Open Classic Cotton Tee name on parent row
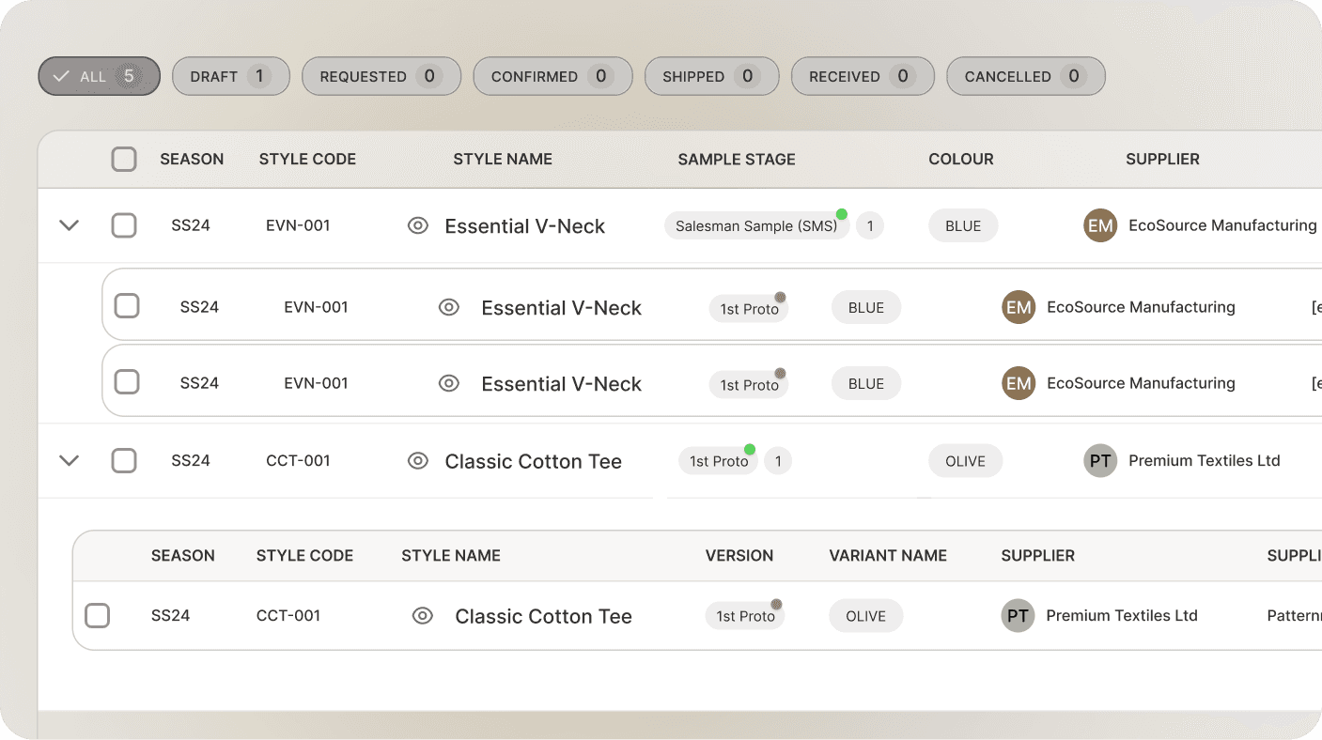This screenshot has height=740, width=1322. [534, 461]
